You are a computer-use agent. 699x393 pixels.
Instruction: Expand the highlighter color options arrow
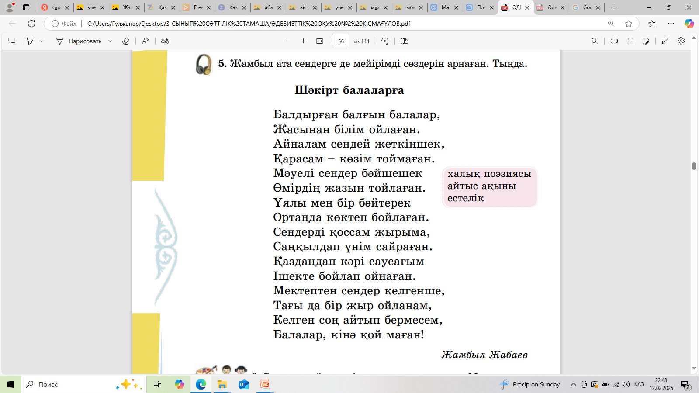42,41
